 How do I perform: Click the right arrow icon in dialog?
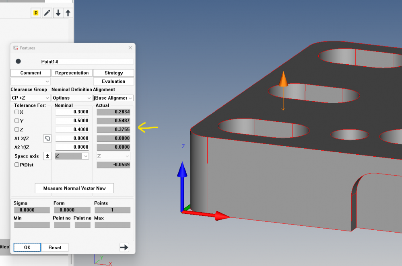124,248
